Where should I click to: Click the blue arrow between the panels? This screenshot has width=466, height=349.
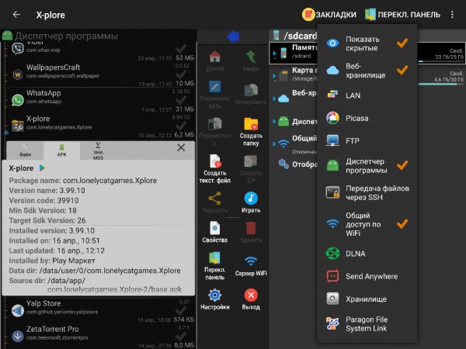tap(233, 36)
